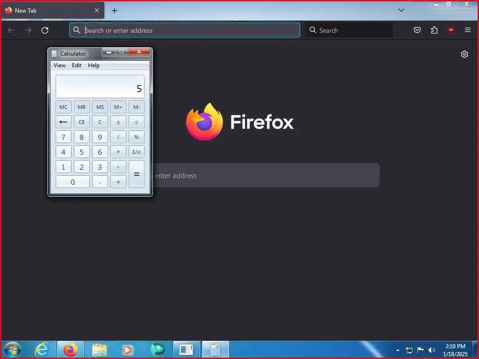The height and width of the screenshot is (359, 479).
Task: Click Calculator multiply button
Action: point(118,152)
